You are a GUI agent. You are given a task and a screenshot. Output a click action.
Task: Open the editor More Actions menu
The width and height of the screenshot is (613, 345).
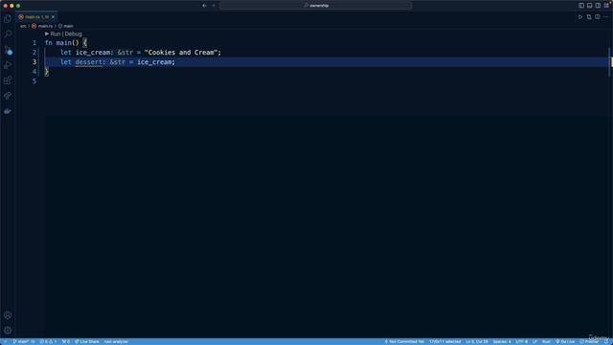coord(606,17)
